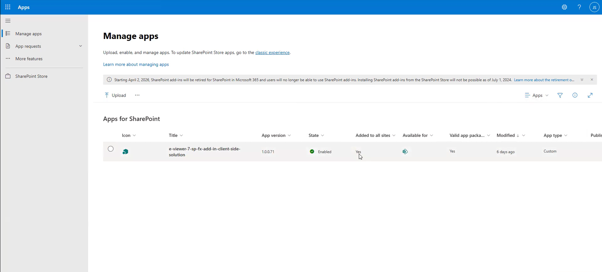Open the Apps view switcher dropdown
This screenshot has width=602, height=272.
click(x=536, y=95)
